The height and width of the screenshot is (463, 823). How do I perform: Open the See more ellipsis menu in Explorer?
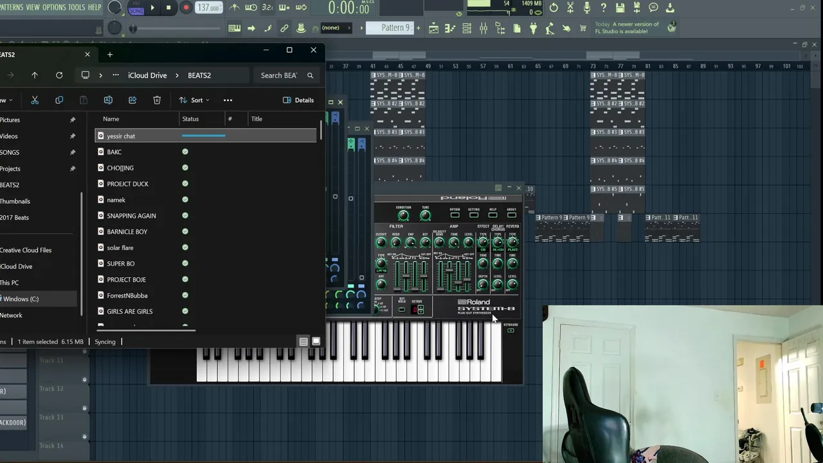pyautogui.click(x=228, y=100)
